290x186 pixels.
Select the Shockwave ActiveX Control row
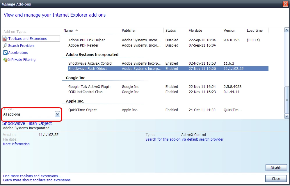[168, 63]
